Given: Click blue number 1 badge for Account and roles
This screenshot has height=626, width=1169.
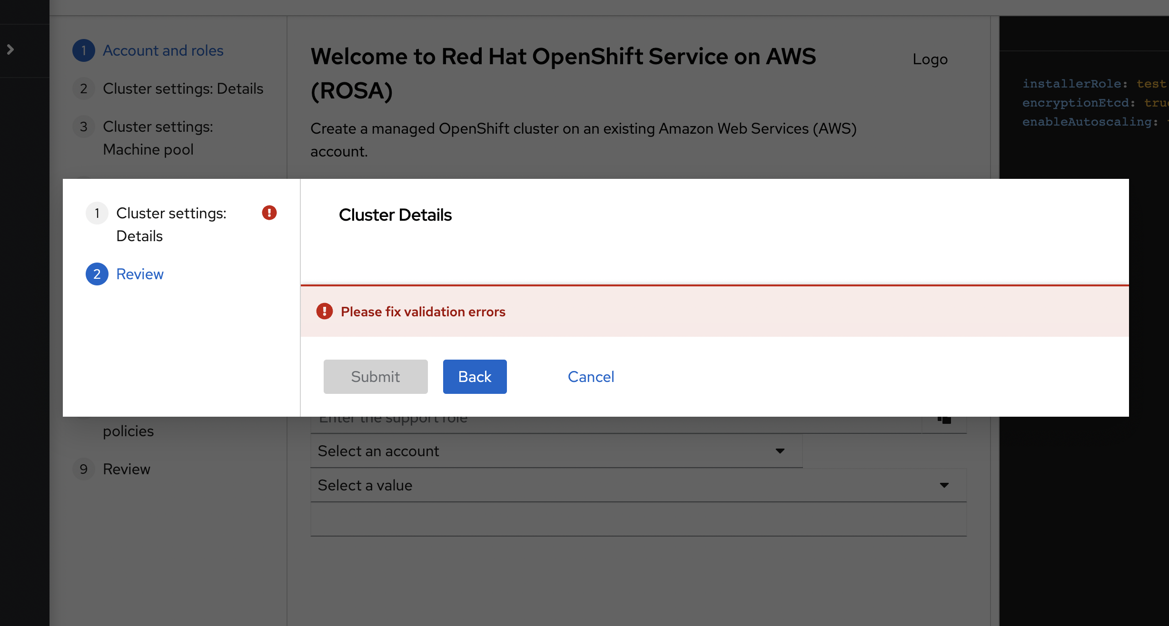Looking at the screenshot, I should [84, 50].
